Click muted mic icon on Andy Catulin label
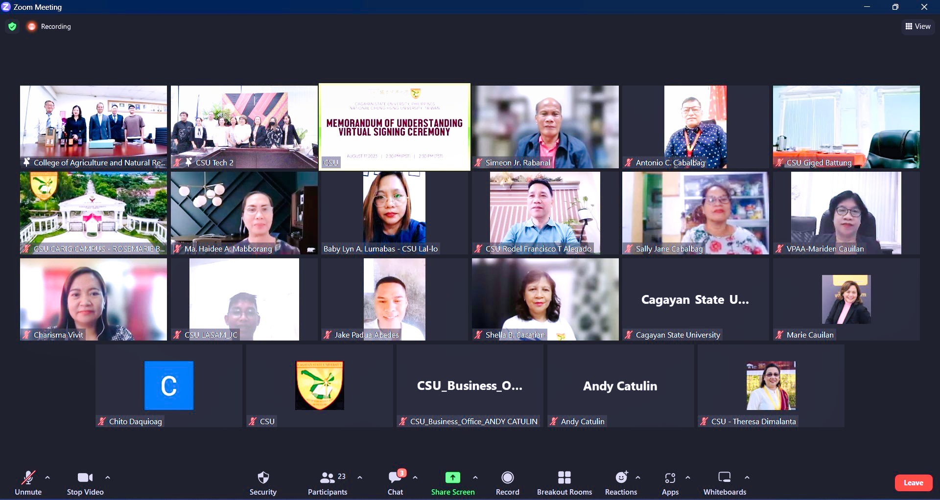 [554, 421]
